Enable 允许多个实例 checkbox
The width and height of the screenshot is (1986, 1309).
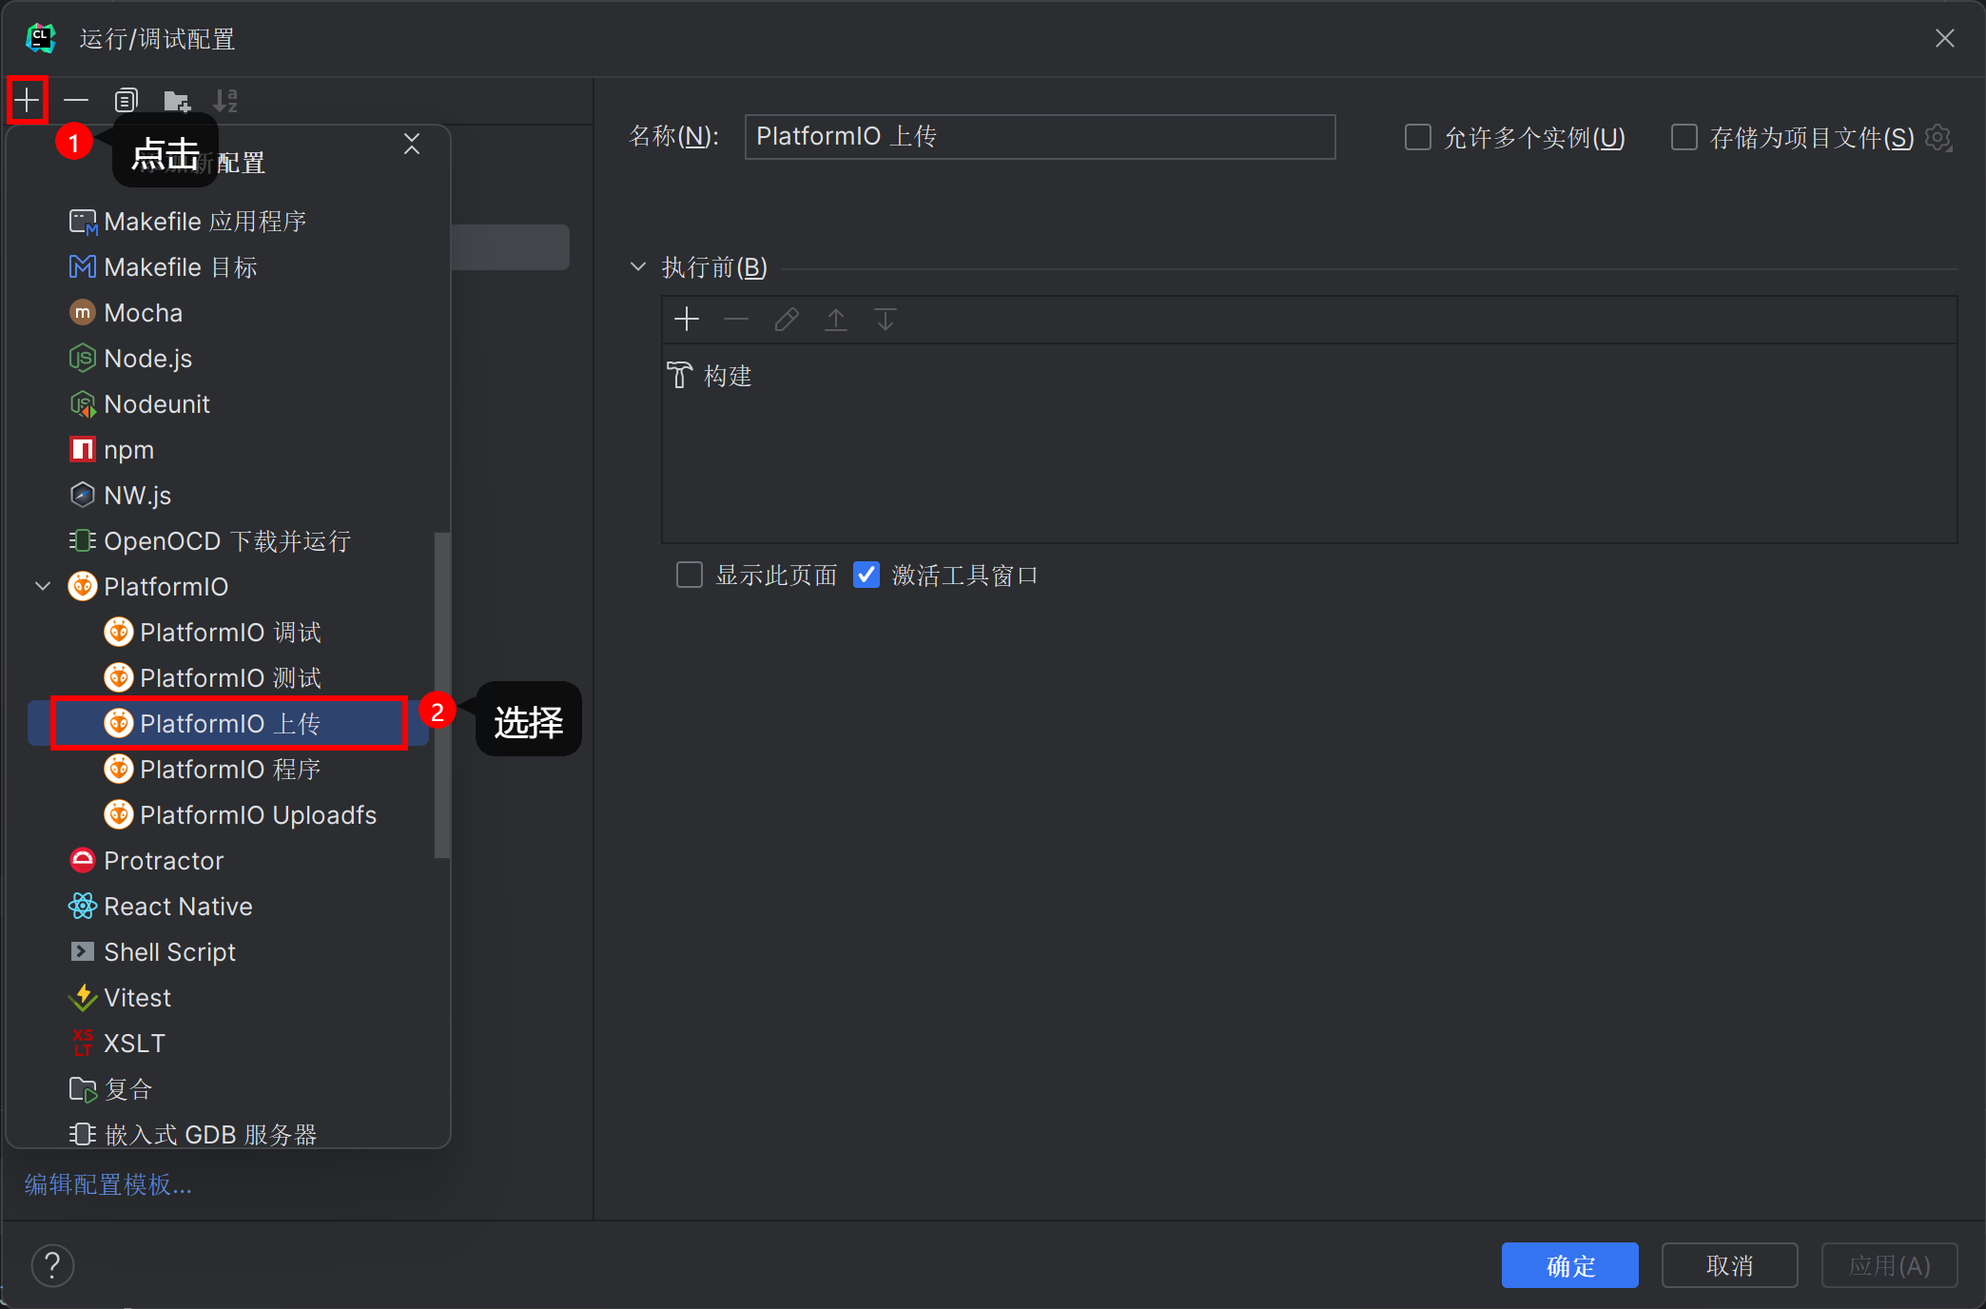coord(1418,137)
